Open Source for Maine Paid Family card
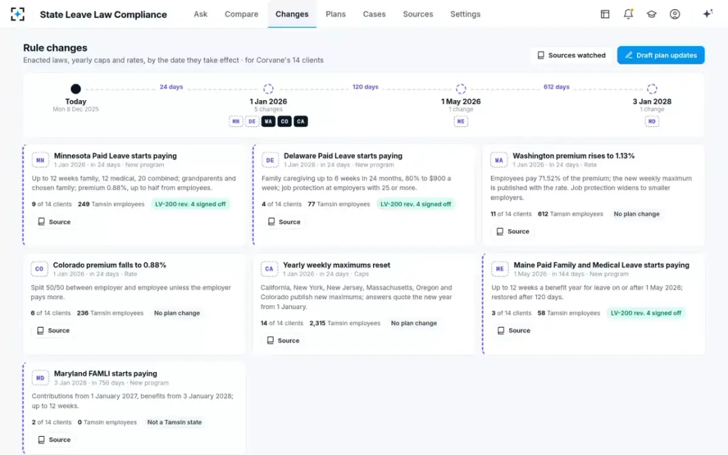The image size is (728, 455). click(513, 331)
